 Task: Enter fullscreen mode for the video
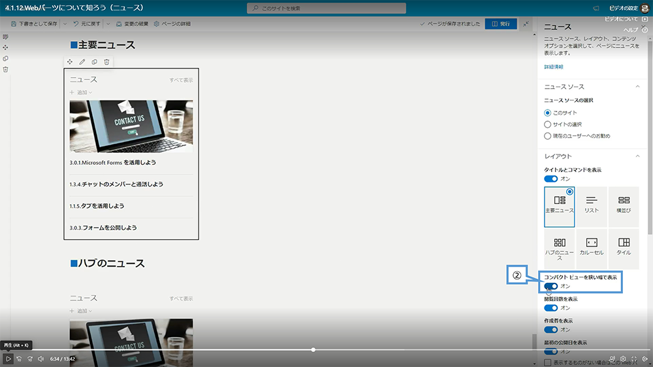[x=634, y=359]
